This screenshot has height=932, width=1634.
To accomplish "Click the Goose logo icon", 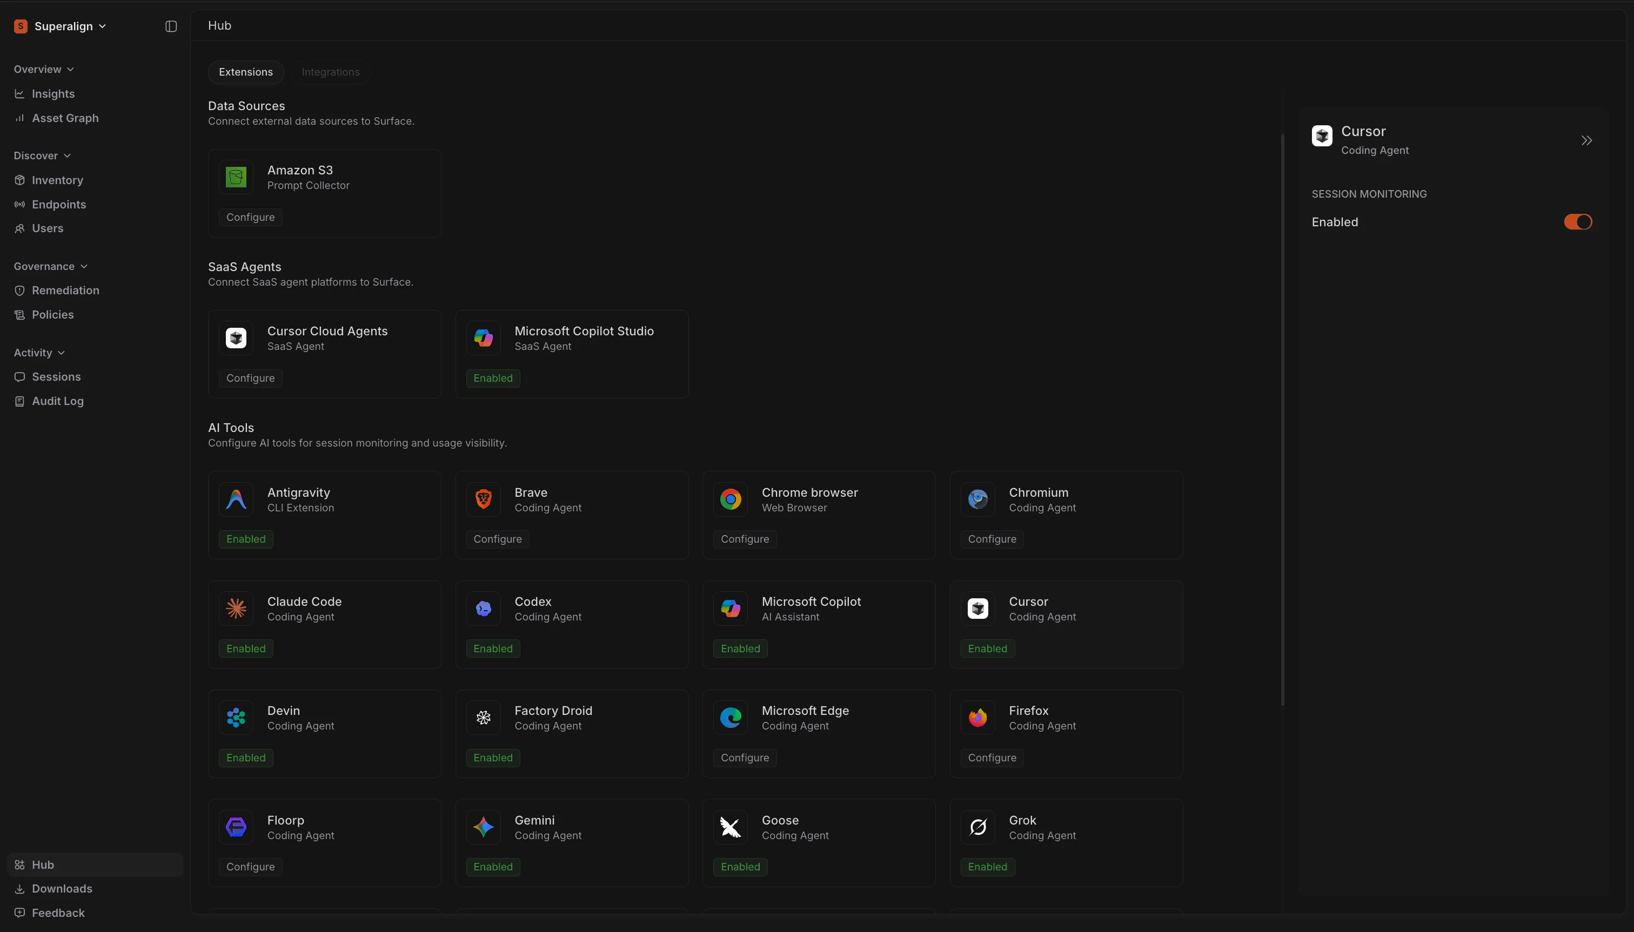I will coord(731,827).
